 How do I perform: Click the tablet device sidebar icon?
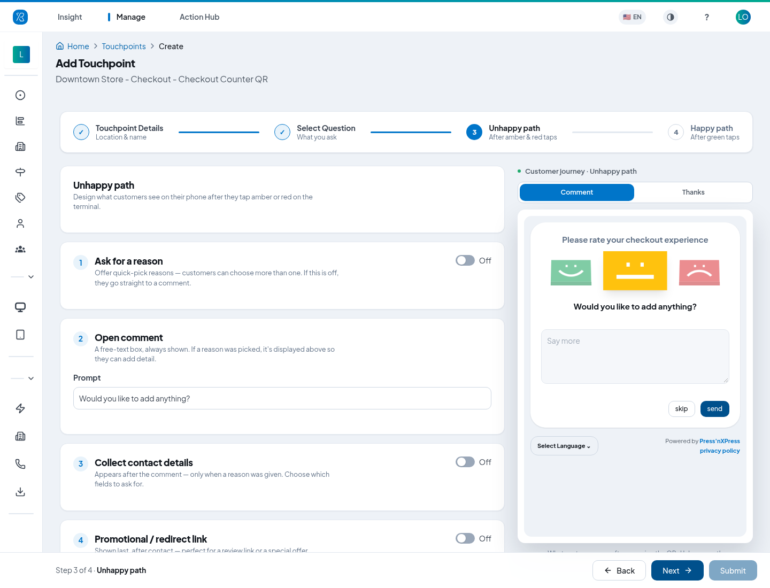pyautogui.click(x=20, y=335)
